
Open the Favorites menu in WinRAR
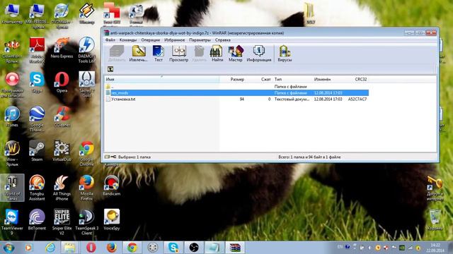tap(174, 40)
